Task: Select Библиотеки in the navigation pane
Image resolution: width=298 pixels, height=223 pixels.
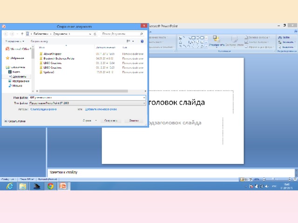Action: point(15,67)
